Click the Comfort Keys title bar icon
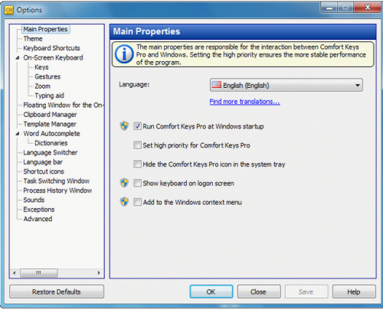383x309 pixels. [x=9, y=10]
